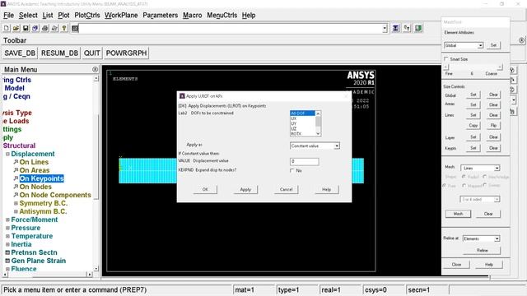Image resolution: width=527 pixels, height=296 pixels.
Task: Select All DOF in the DOFs list
Action: (302, 113)
